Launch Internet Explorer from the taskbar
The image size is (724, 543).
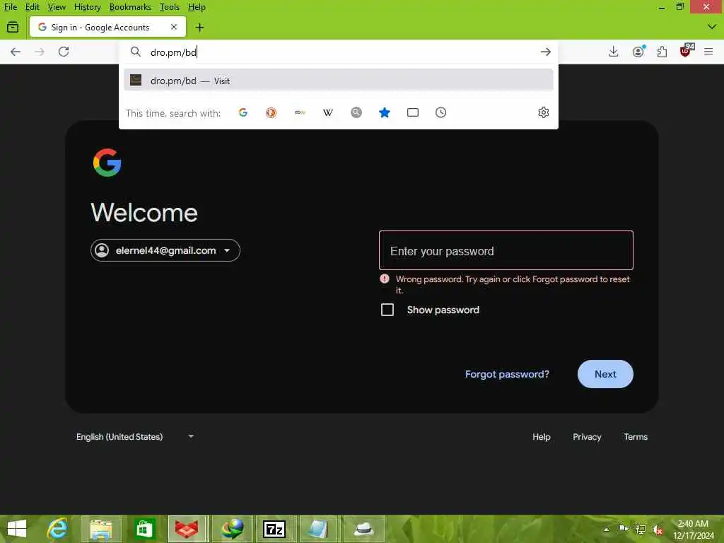pos(58,529)
